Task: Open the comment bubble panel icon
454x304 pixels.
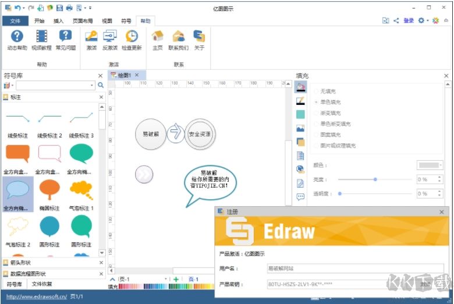Action: (x=300, y=197)
